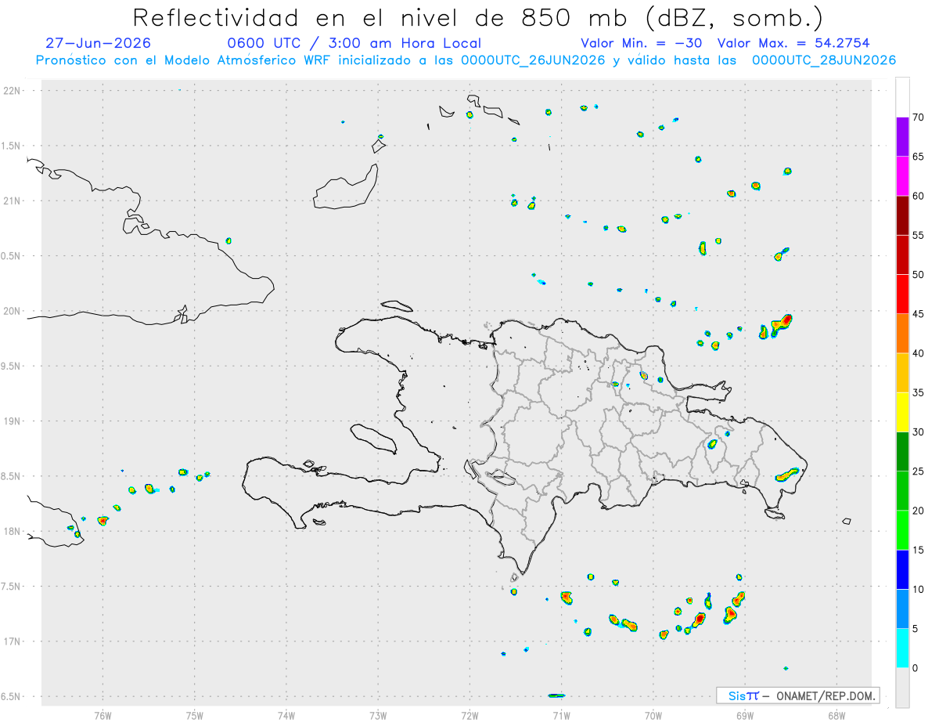Viewport: 939px width, 726px height.
Task: Click the colorbar value label '50'
Action: click(x=919, y=275)
